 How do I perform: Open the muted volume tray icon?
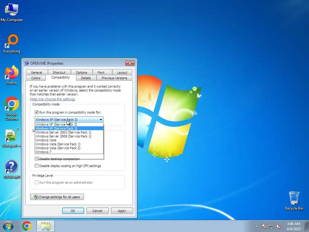279,226
